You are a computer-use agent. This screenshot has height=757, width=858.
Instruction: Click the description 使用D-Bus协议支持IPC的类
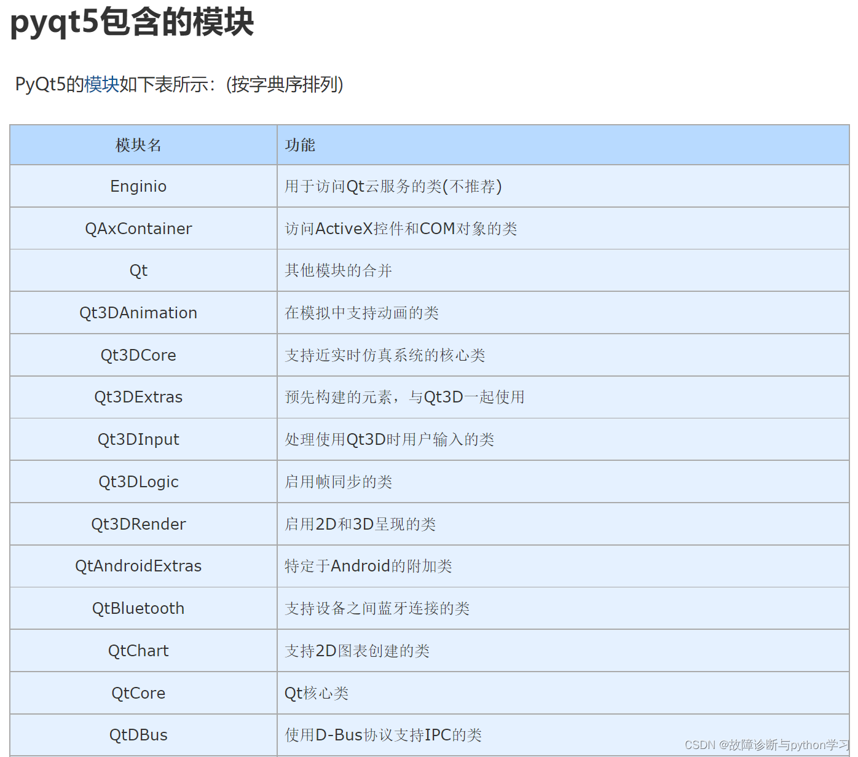pyautogui.click(x=383, y=735)
